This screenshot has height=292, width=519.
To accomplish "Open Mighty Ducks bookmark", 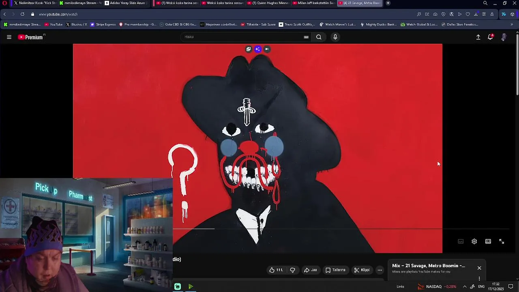I will click(378, 24).
